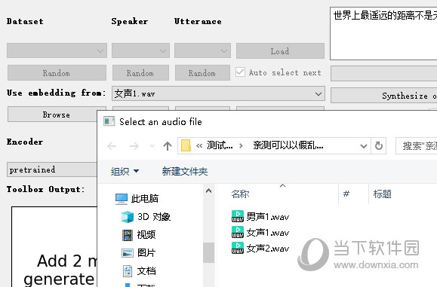Click 测试... breadcrumb in address bar
Screen dimensions: 437x287
coord(220,145)
